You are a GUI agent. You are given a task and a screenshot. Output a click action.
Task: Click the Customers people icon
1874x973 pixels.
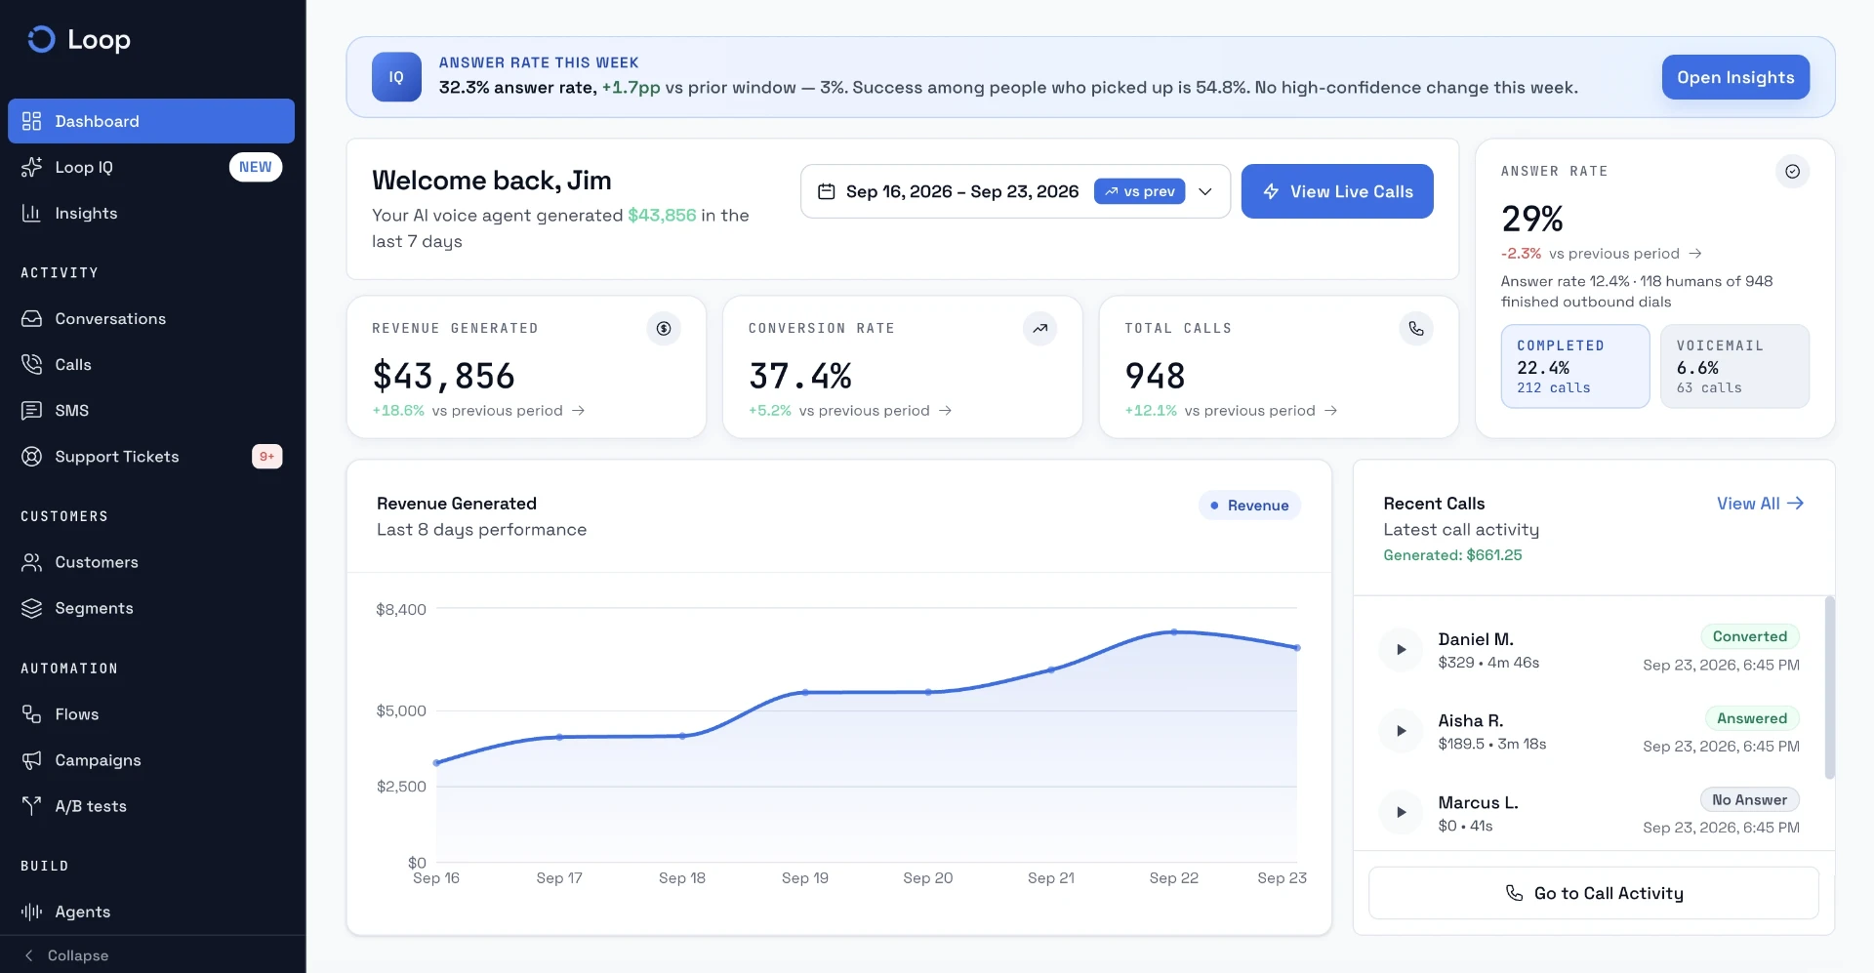pos(32,562)
